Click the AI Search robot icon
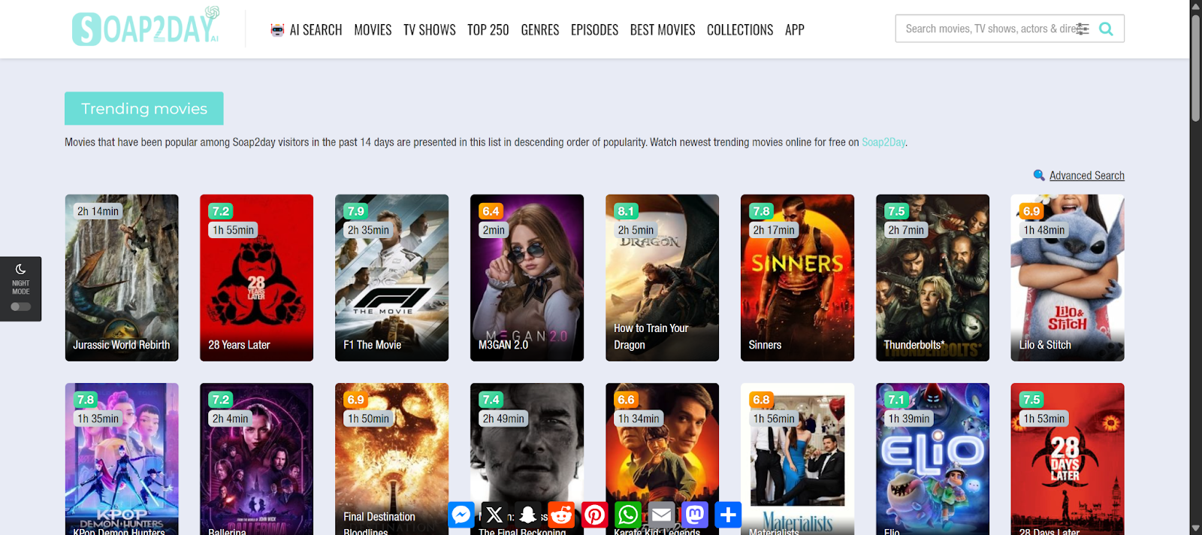This screenshot has height=535, width=1202. coord(277,30)
